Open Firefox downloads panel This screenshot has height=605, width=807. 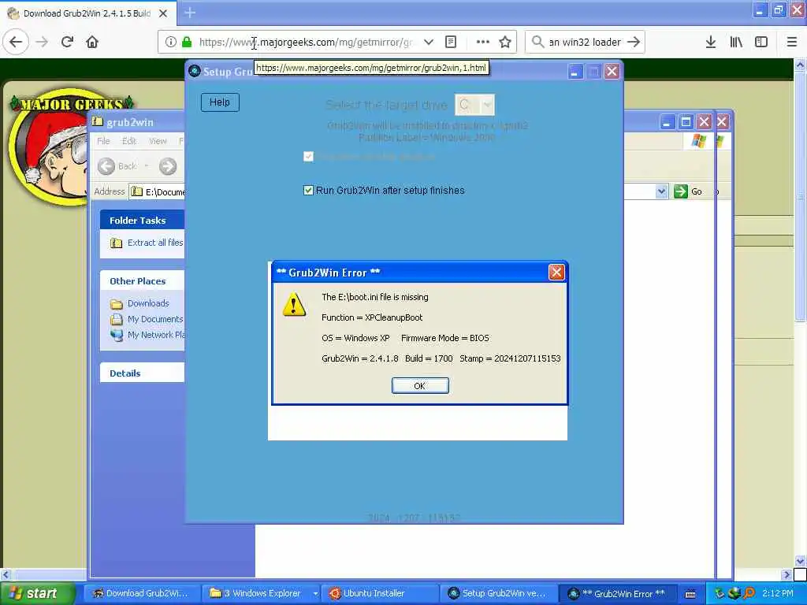point(711,43)
